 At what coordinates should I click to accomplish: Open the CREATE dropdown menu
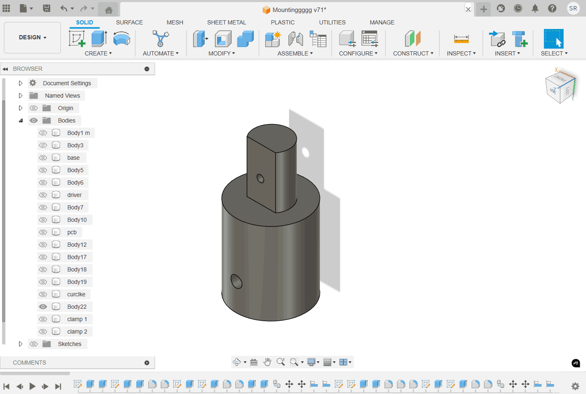pyautogui.click(x=98, y=53)
